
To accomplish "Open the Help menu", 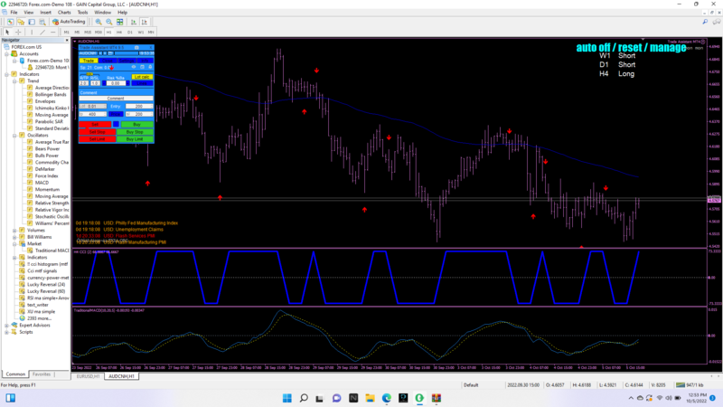I will coord(122,13).
